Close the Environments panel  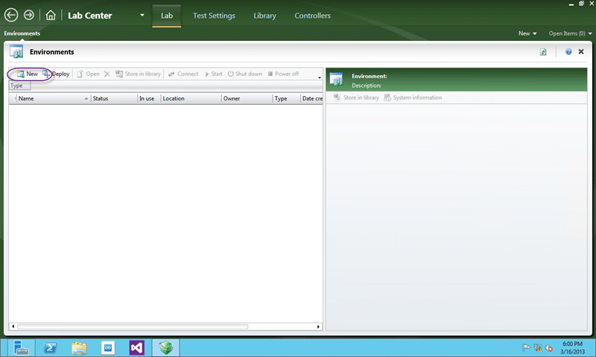click(x=581, y=51)
